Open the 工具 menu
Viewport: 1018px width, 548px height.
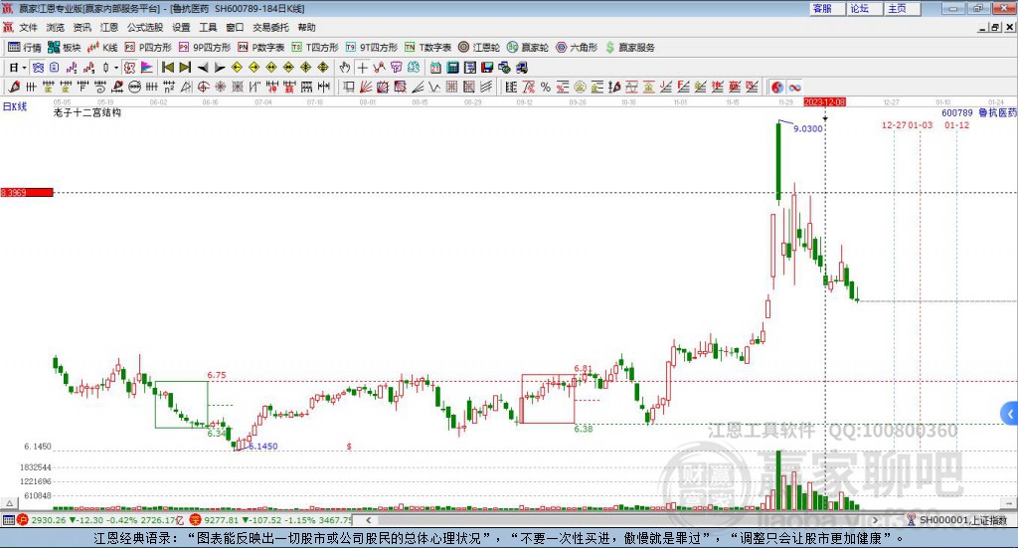tap(208, 27)
